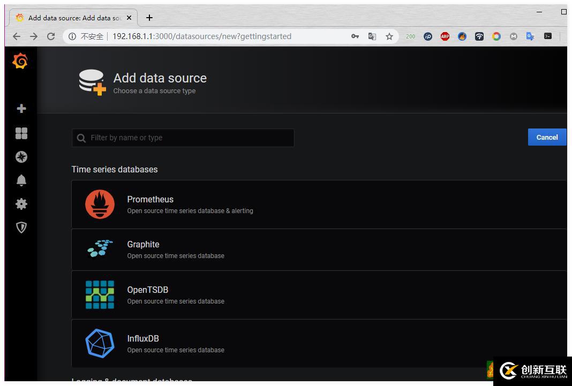Screen dimensions: 572x386
Task: Click the InfluxDB polygon logo
Action: 100,343
